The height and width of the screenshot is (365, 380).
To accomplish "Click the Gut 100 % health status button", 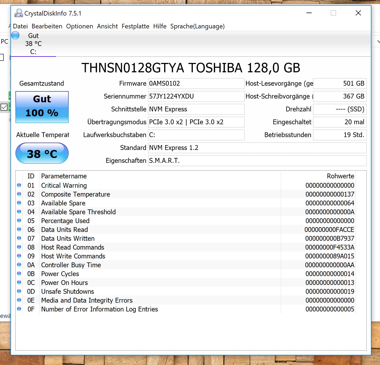I will tap(42, 107).
